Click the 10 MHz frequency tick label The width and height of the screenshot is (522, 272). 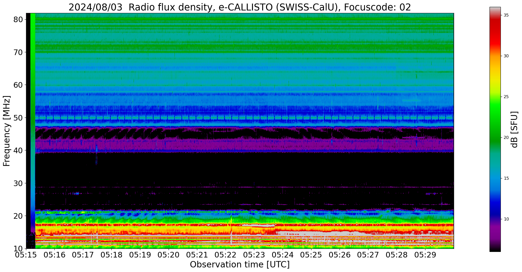point(18,249)
